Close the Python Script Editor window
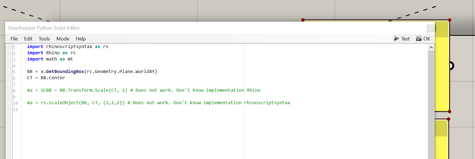 pyautogui.click(x=430, y=28)
